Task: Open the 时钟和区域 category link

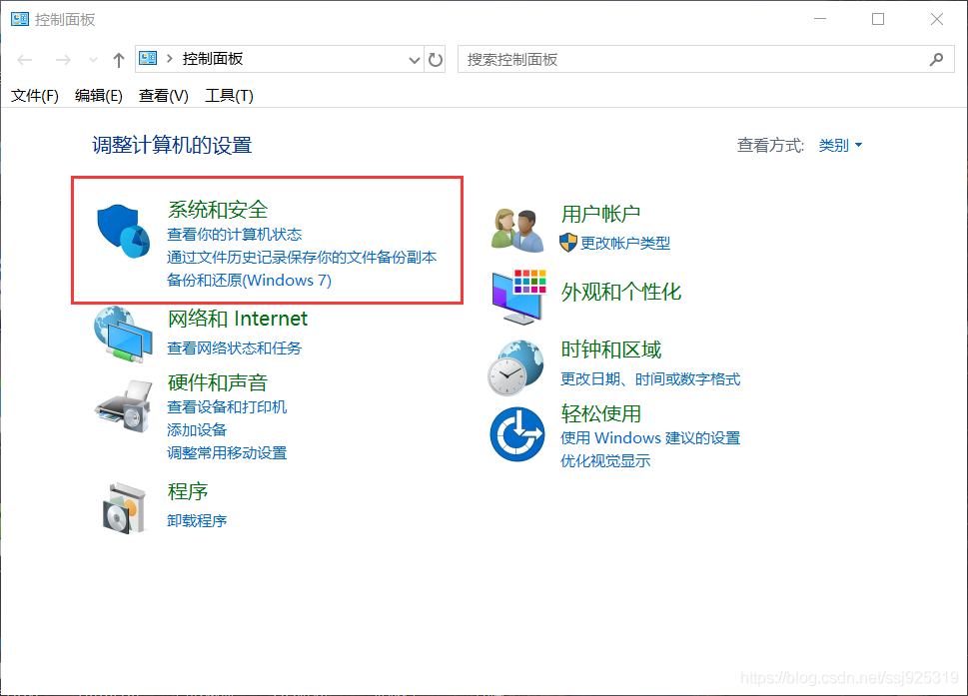Action: tap(611, 349)
